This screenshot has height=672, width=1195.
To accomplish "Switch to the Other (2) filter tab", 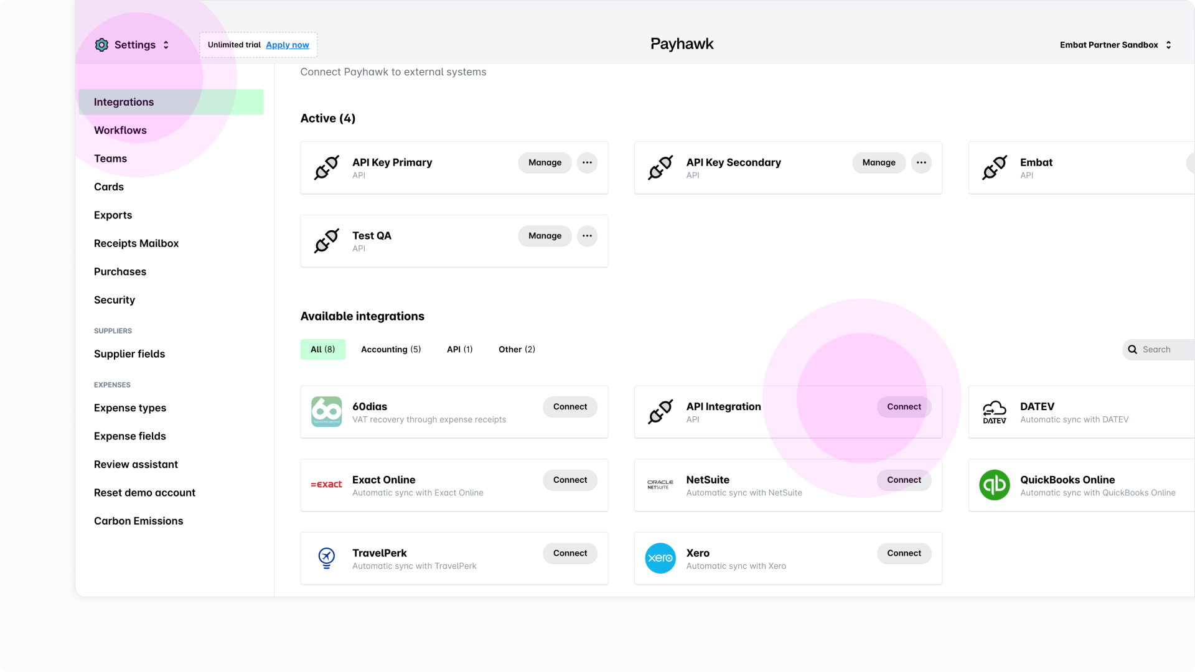I will click(516, 349).
